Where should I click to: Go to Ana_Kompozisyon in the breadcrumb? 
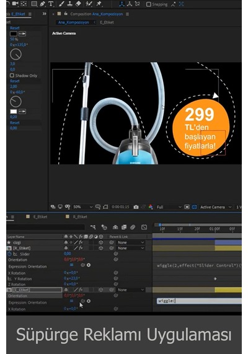point(74,22)
